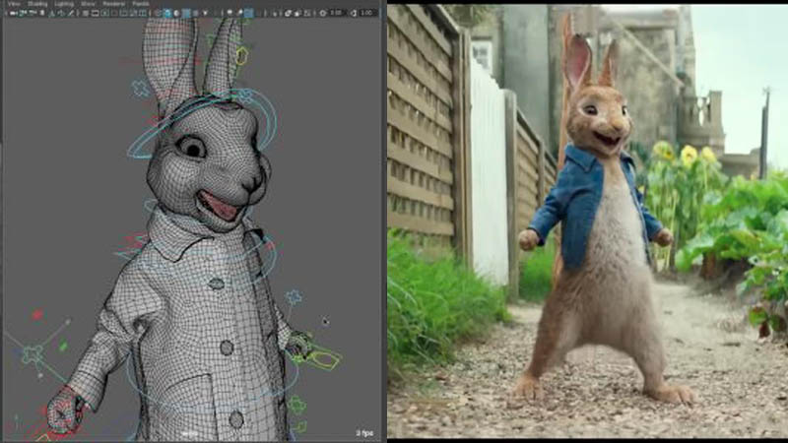The height and width of the screenshot is (443, 788).
Task: Select the blue star control at lower left
Action: (x=33, y=354)
